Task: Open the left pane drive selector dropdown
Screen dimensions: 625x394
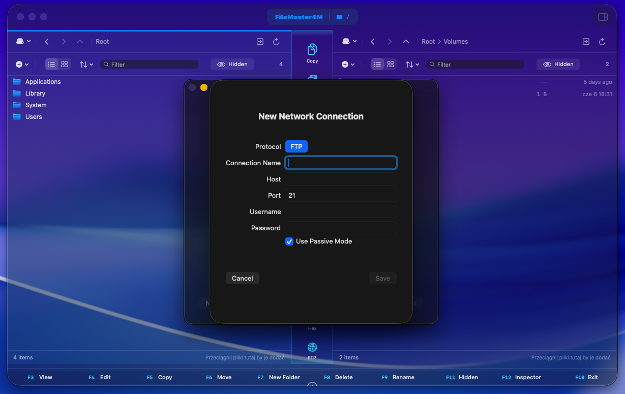Action: [x=23, y=42]
